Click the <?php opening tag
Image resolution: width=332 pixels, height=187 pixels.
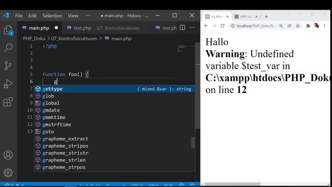50,46
